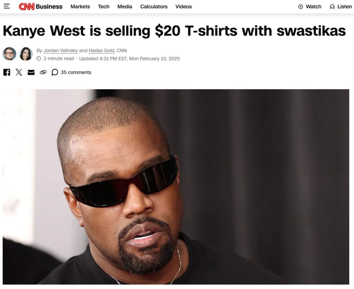Open Hadas Gold author link

click(x=102, y=51)
